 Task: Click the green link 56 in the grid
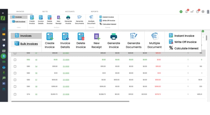(36, 73)
